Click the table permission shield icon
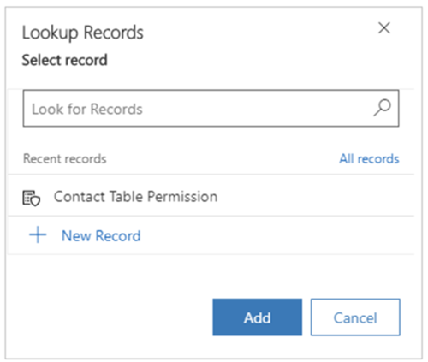 32,198
